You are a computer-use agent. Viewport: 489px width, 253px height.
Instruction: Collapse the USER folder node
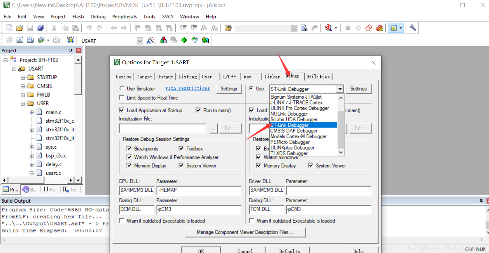click(x=23, y=103)
